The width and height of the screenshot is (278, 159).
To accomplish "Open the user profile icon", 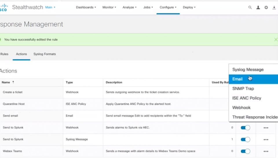I will tap(258, 8).
